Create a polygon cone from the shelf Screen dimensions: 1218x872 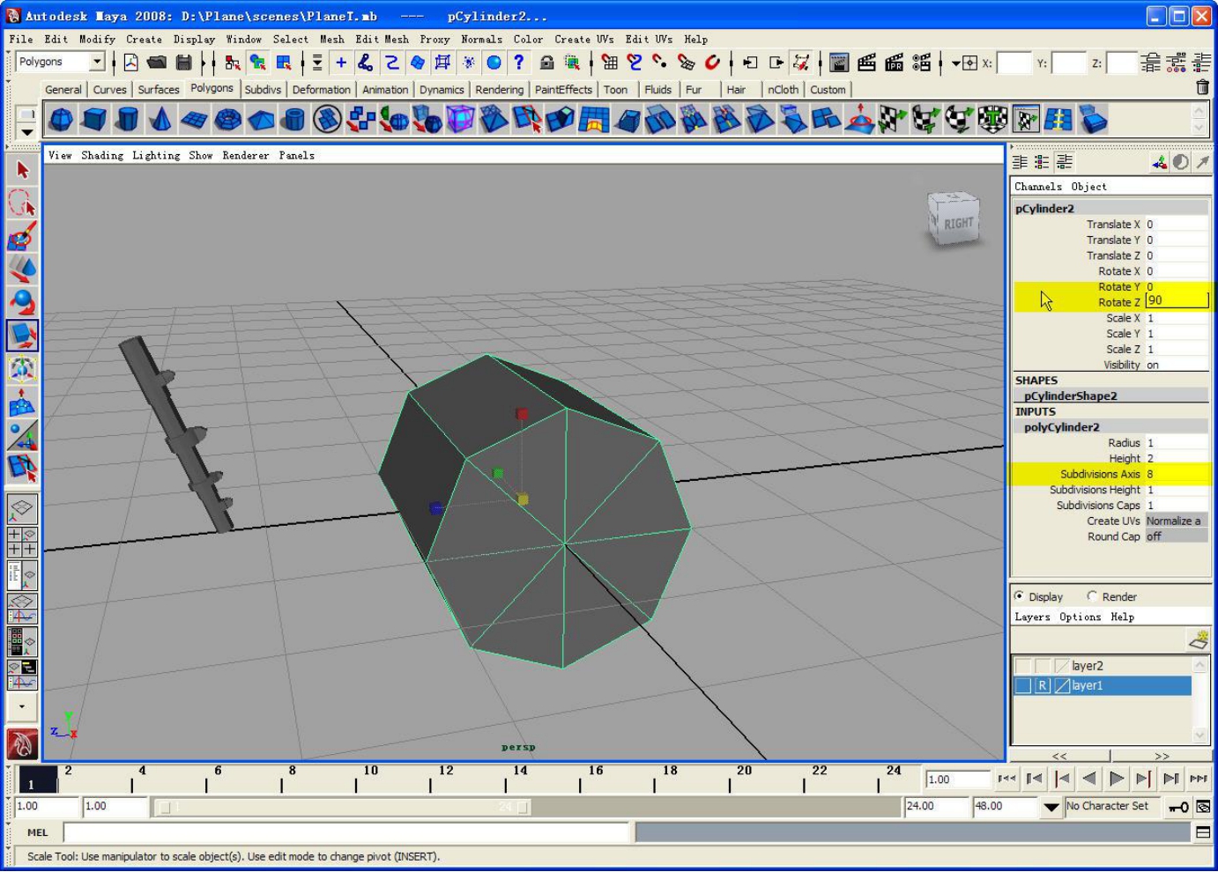[160, 119]
